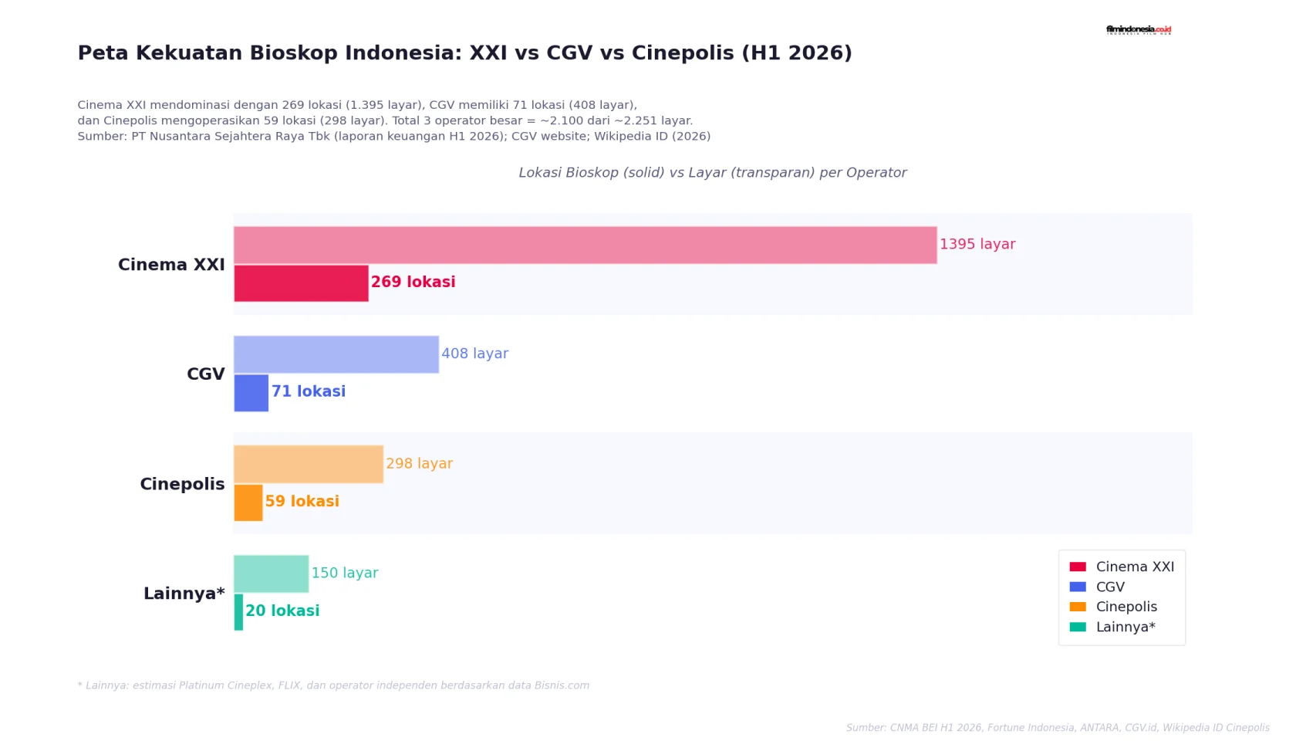Select the red Cinema XXI legend swatch
The width and height of the screenshot is (1296, 741).
tap(1078, 567)
